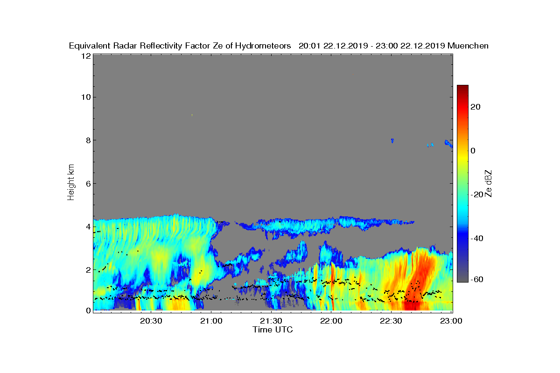This screenshot has width=560, height=373.
Task: Click the 22:30 time tick label
Action: (391, 321)
